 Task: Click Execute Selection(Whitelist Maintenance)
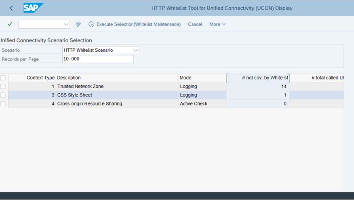pos(138,24)
